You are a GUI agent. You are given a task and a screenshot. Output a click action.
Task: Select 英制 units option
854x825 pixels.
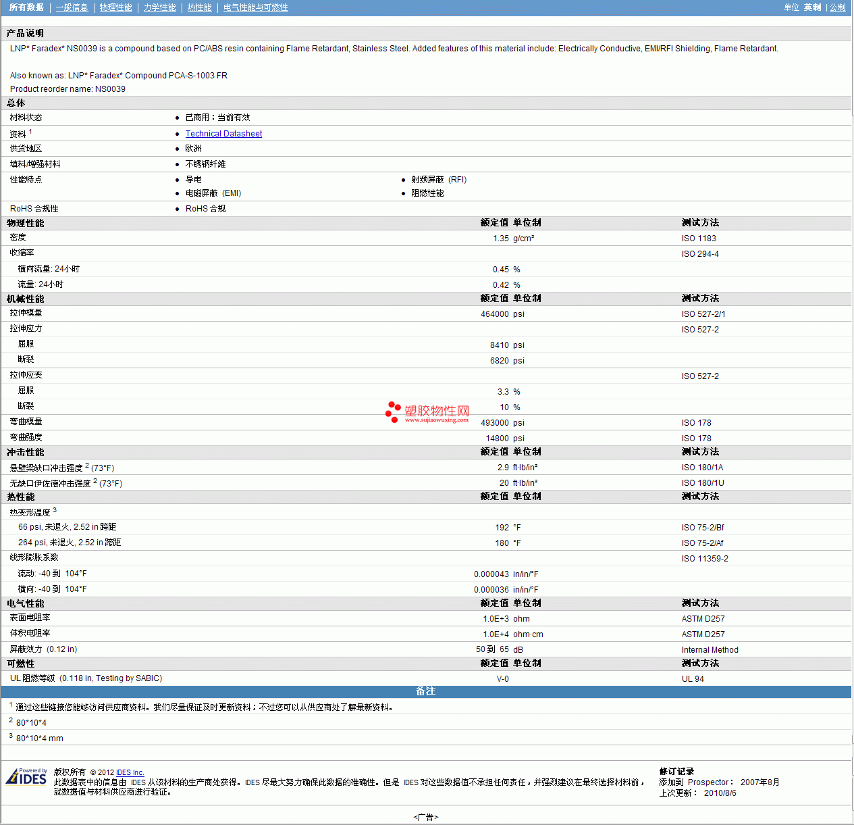coord(813,7)
